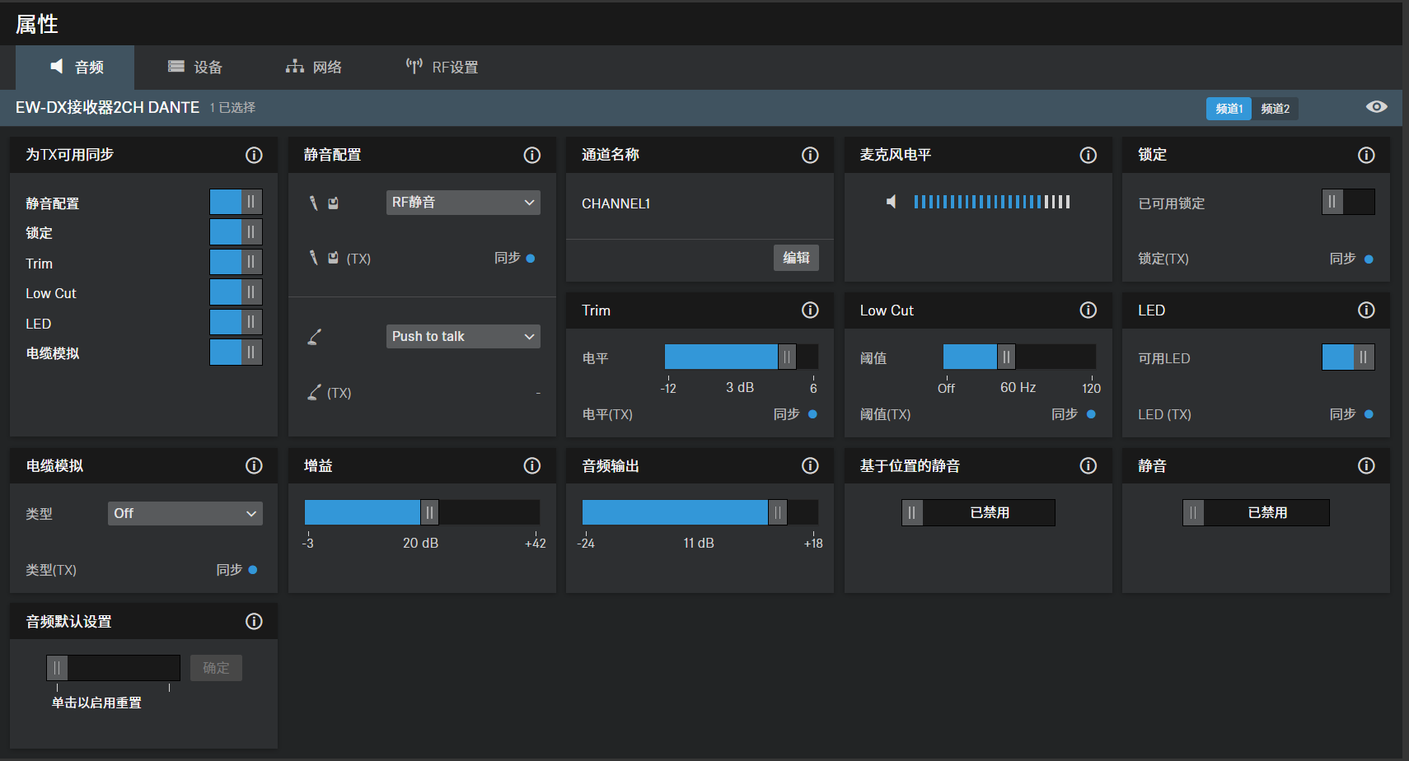Click speaker icon in 麦克风电平 panel
This screenshot has height=761, width=1409.
tap(892, 202)
